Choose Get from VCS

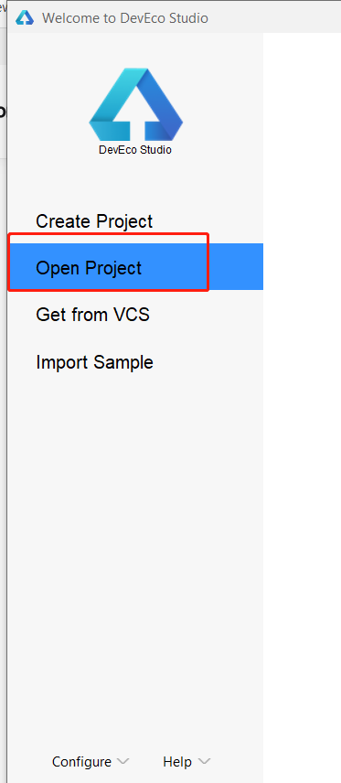[x=93, y=315]
